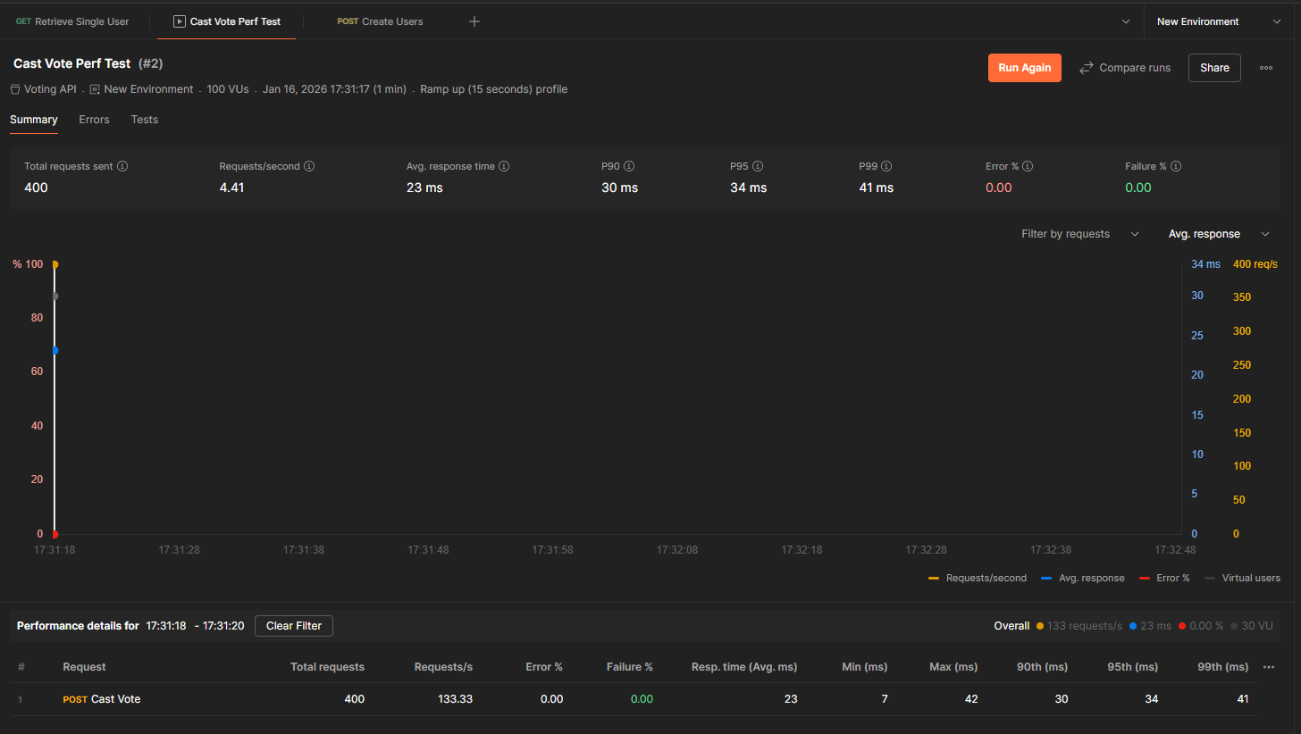1301x734 pixels.
Task: Click the Voting API collection link
Action: click(50, 89)
